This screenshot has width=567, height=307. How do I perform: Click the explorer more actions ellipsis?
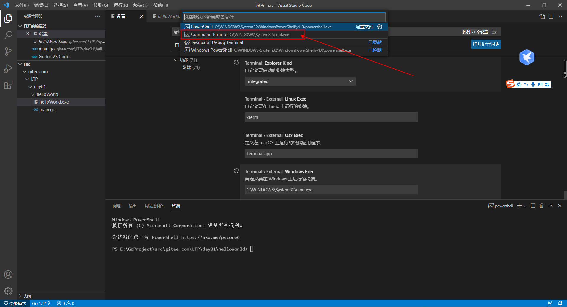coord(97,16)
